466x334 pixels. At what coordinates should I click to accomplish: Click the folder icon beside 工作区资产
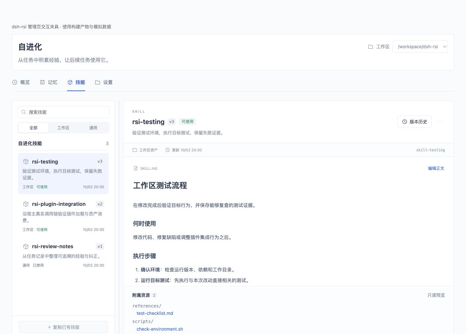tap(134, 150)
